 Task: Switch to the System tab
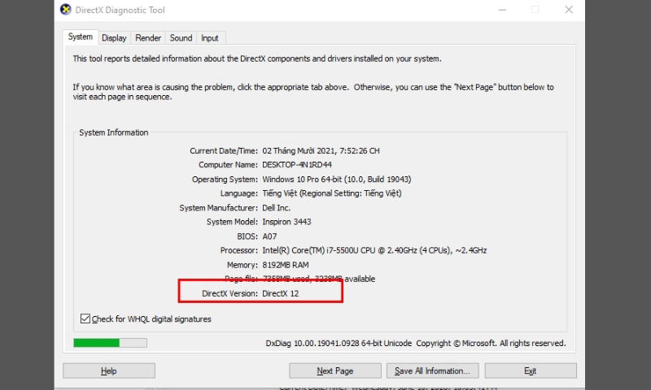[x=81, y=37]
